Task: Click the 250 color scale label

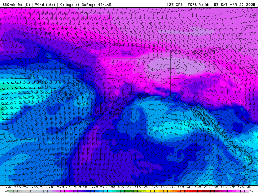Action: coord(26,187)
